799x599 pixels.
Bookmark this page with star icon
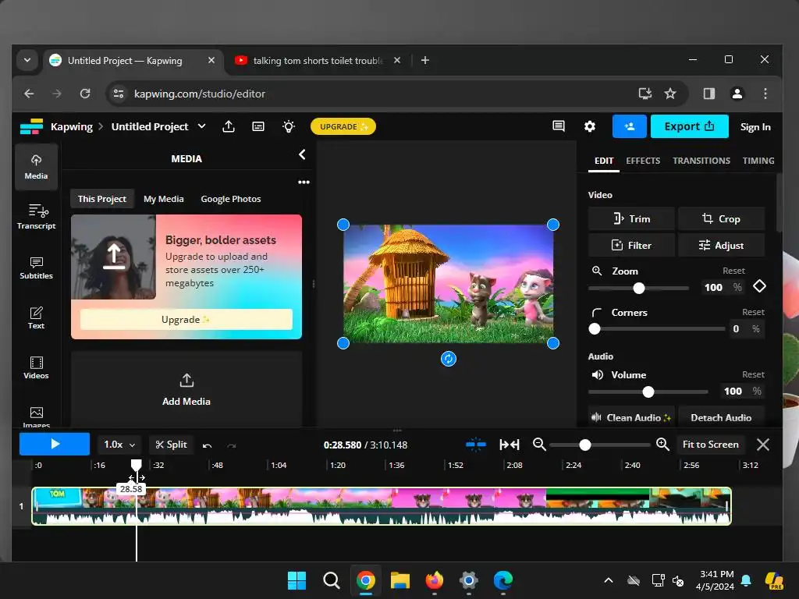pyautogui.click(x=670, y=94)
